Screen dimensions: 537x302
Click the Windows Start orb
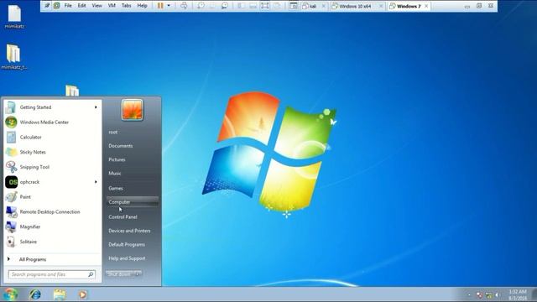coord(11,294)
